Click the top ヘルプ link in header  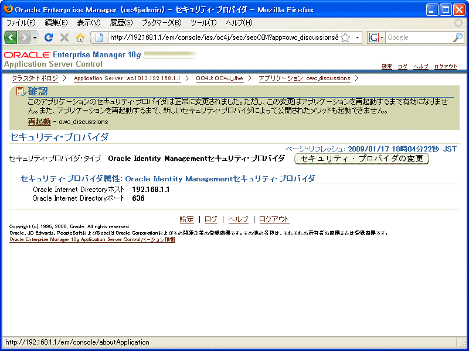click(421, 66)
